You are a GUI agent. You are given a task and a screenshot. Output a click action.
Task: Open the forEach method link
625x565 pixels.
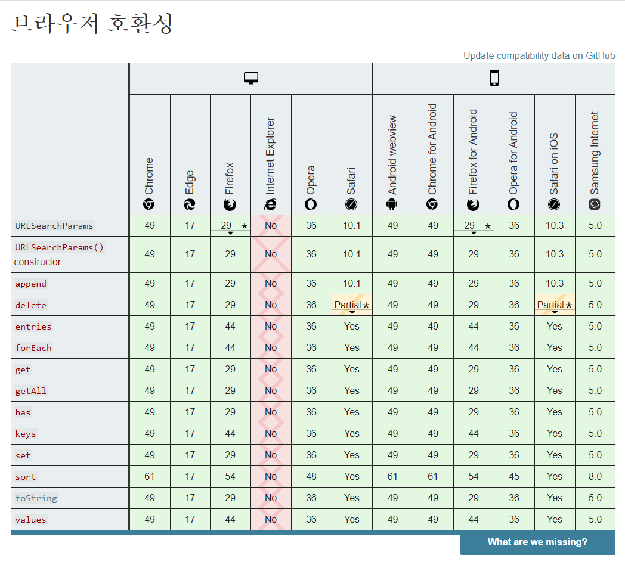point(33,348)
